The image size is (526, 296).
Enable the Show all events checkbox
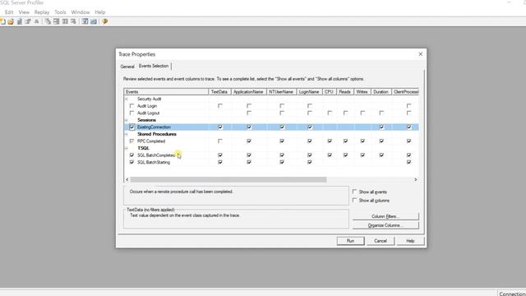coord(354,192)
